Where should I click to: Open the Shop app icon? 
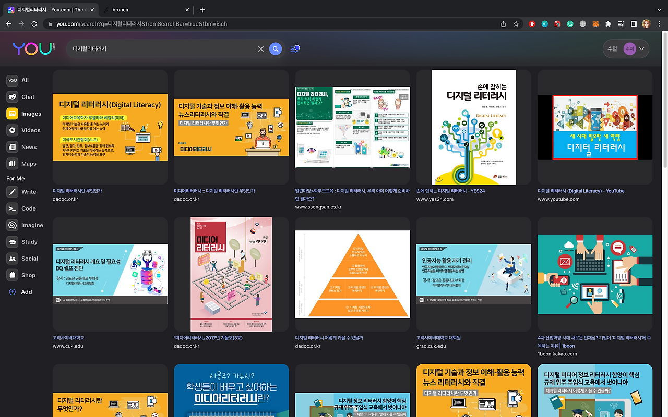tap(13, 275)
